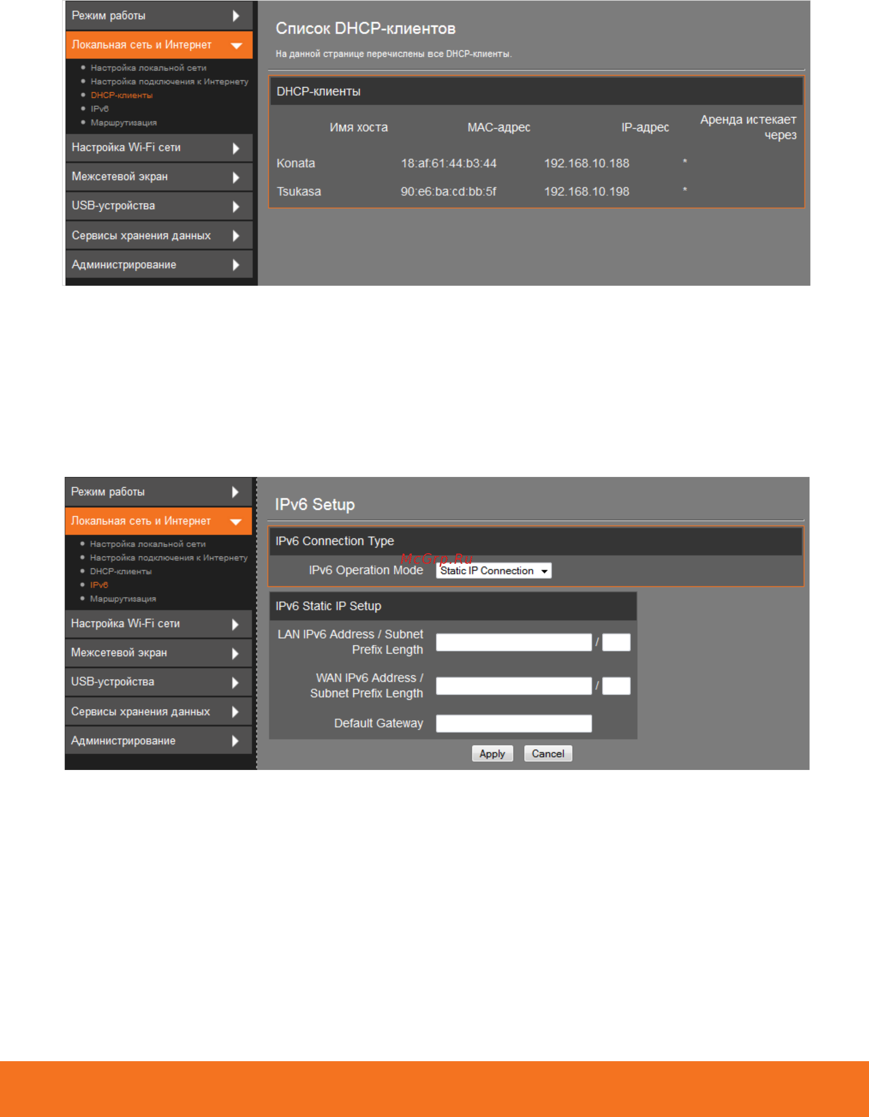869x1117 pixels.
Task: Click Администрирование arrow in bottom menu
Action: coord(235,741)
